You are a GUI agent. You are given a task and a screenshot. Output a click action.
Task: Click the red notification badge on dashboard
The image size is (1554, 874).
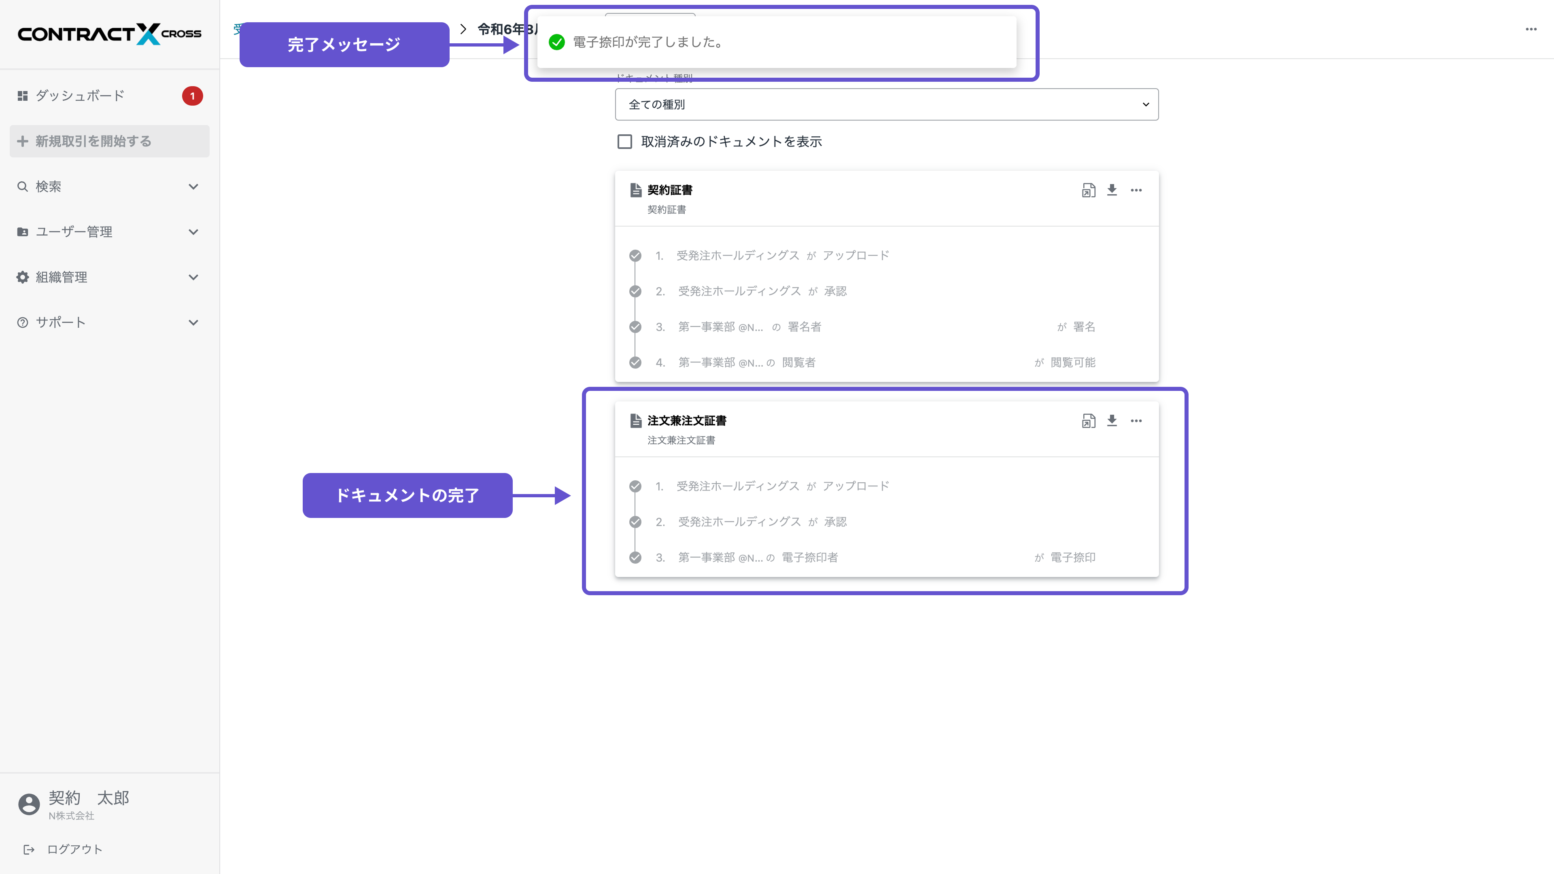point(193,96)
